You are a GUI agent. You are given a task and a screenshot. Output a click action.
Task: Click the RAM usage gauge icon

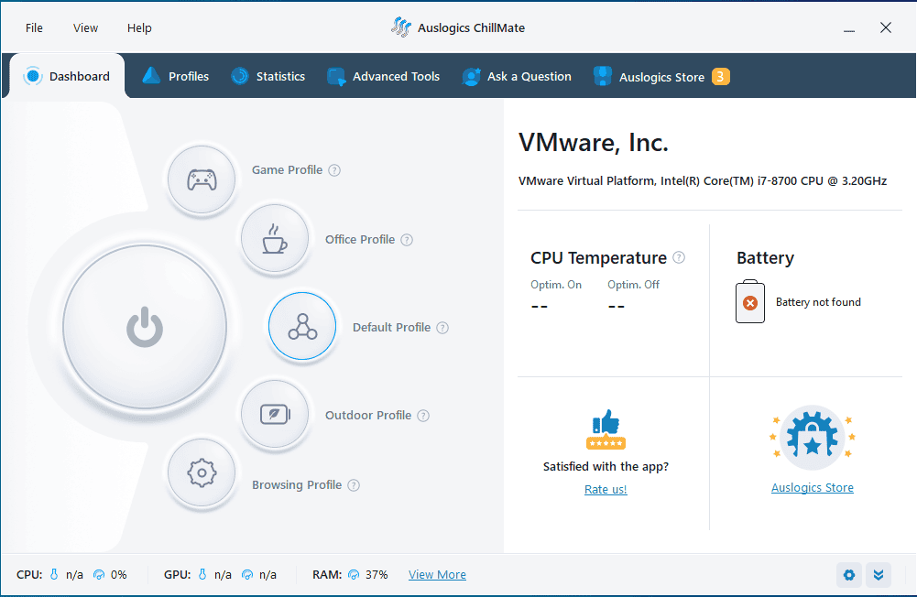(x=354, y=575)
